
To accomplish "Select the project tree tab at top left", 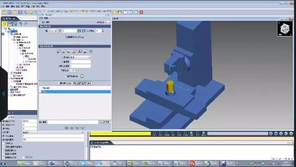I will (10, 19).
